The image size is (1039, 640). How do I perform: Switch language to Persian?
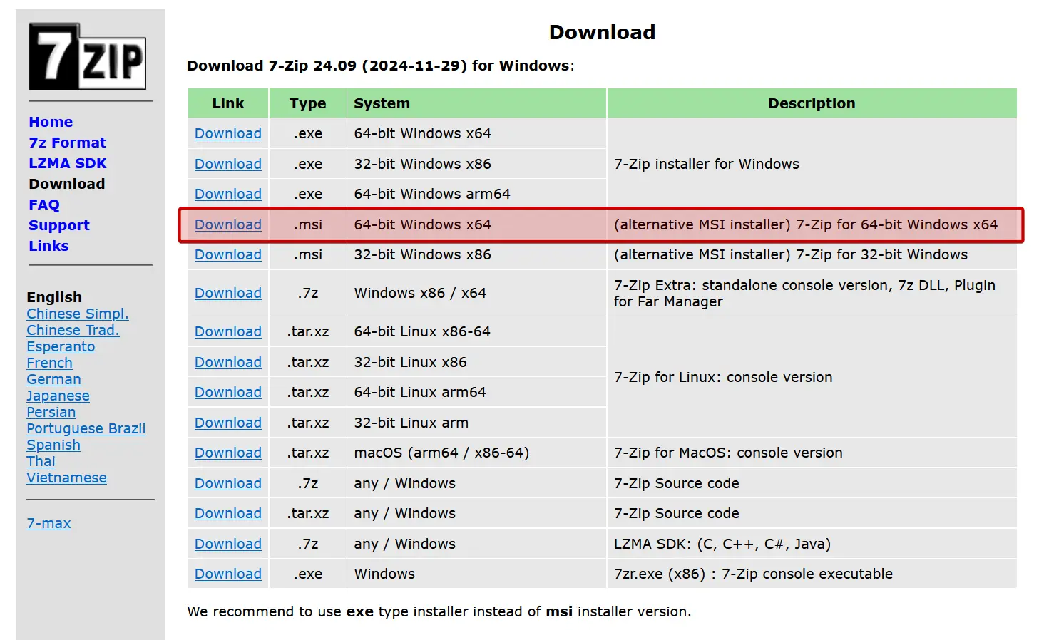(x=51, y=412)
